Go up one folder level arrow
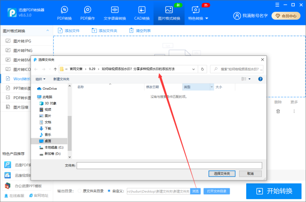 coord(55,69)
